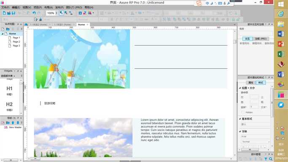The height and width of the screenshot is (162, 288).
Task: Click the widget name input field
Action: pyautogui.click(x=256, y=33)
